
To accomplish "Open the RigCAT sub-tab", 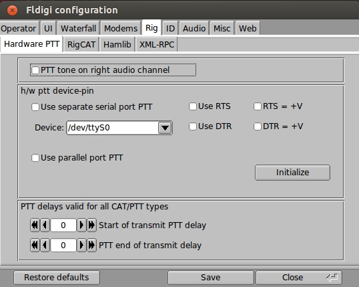I will tap(81, 44).
